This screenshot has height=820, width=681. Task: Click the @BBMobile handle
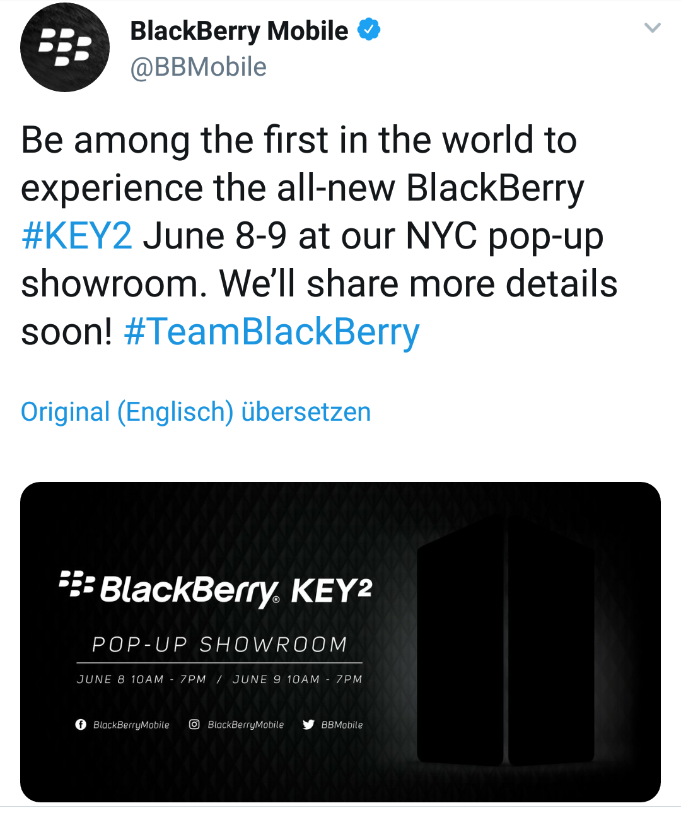pyautogui.click(x=198, y=67)
